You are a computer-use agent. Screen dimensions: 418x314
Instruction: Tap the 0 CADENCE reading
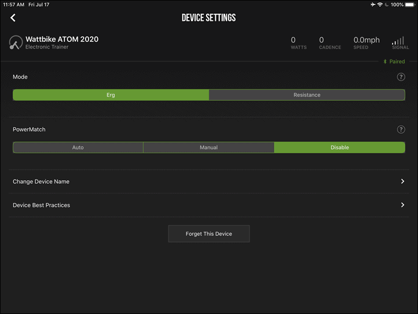tap(330, 43)
